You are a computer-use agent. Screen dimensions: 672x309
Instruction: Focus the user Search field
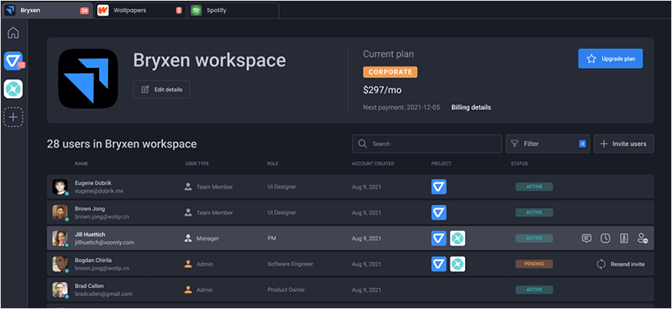point(427,144)
